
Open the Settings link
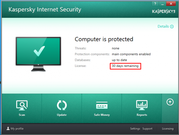(x=135, y=129)
